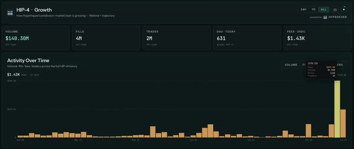Click tooltip Volume value $4.82M
Viewport: 354px width, 149px height.
tap(331, 70)
